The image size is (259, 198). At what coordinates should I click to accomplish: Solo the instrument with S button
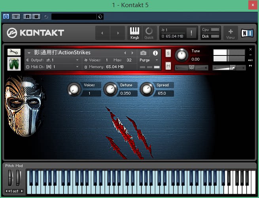coord(168,53)
